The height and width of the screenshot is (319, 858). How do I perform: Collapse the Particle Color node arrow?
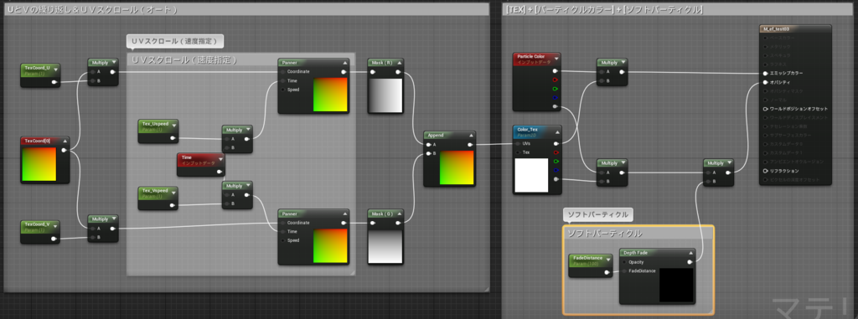click(x=556, y=58)
